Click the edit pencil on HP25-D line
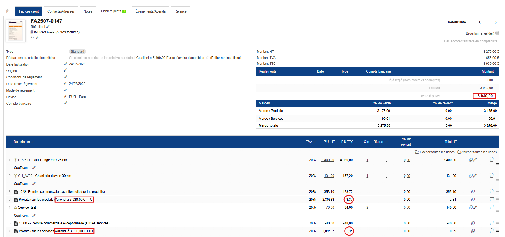 click(475, 160)
